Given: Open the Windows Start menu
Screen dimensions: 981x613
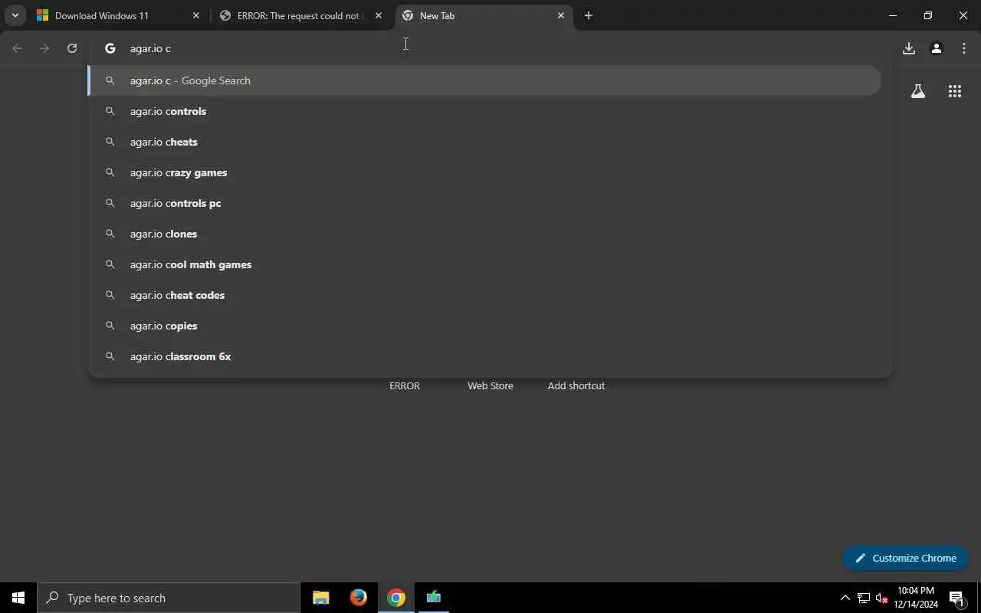Looking at the screenshot, I should pyautogui.click(x=18, y=598).
